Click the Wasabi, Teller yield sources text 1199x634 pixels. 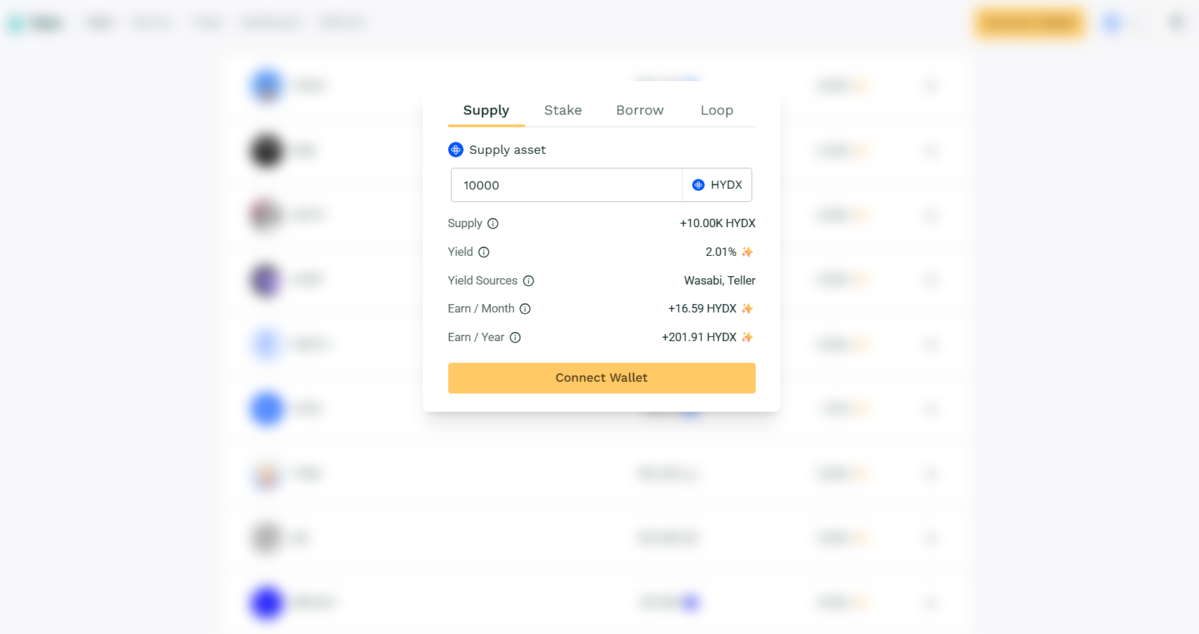pyautogui.click(x=719, y=280)
